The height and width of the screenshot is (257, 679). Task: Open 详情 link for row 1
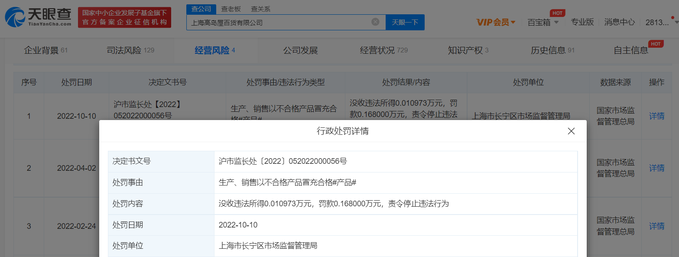point(656,116)
